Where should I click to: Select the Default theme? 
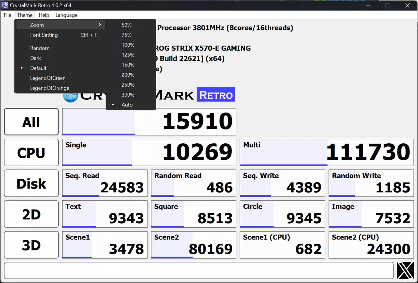click(x=61, y=68)
